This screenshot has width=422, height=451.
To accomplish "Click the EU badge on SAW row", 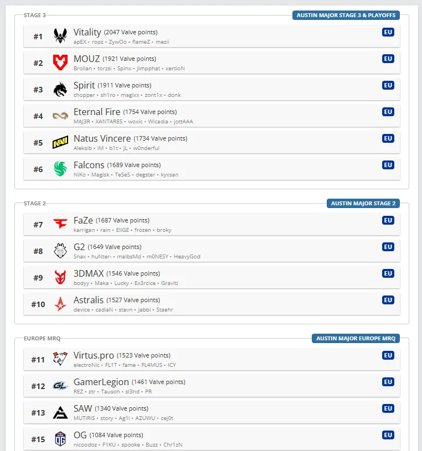I will point(388,408).
